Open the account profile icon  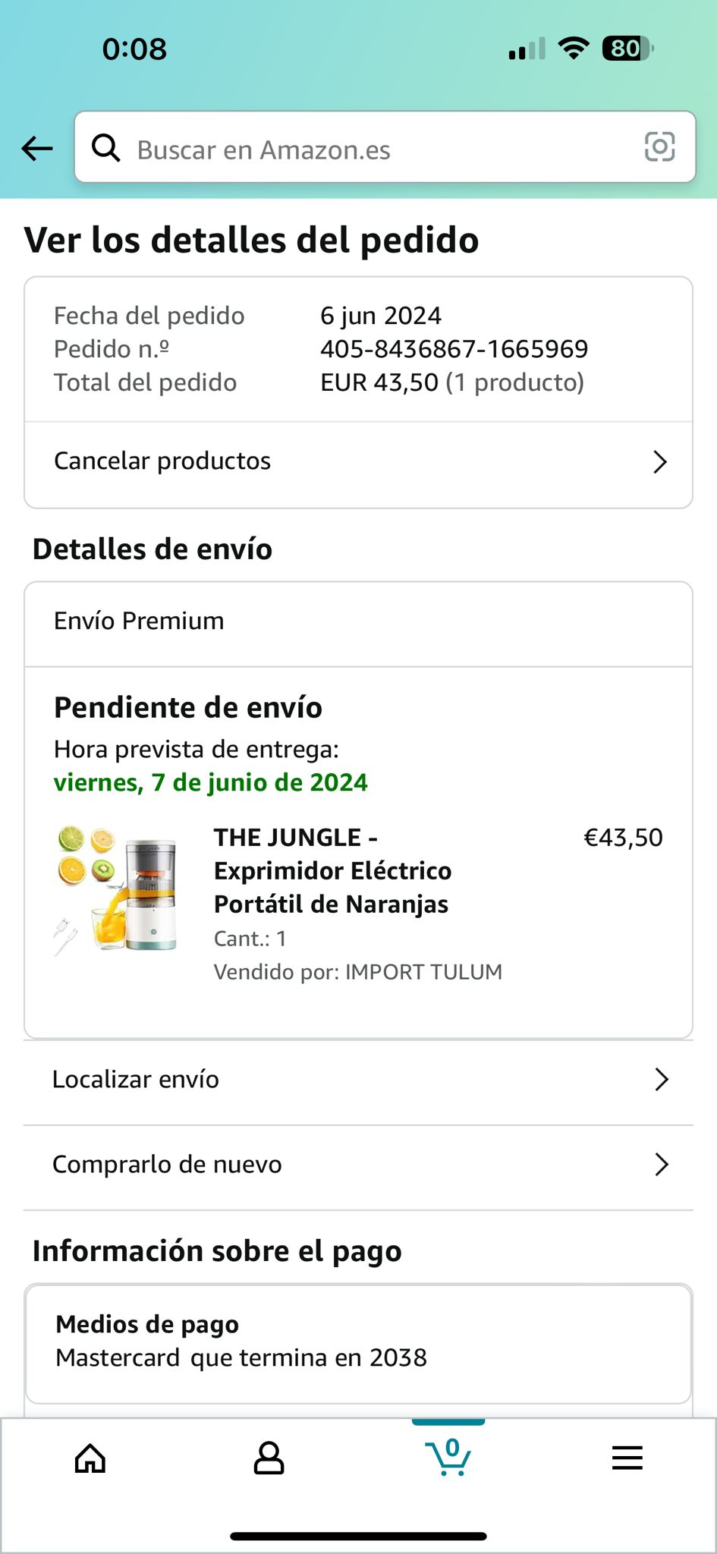(269, 1458)
